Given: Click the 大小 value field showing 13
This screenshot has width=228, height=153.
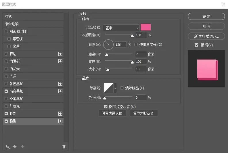Looking at the screenshot, I should tap(141, 69).
